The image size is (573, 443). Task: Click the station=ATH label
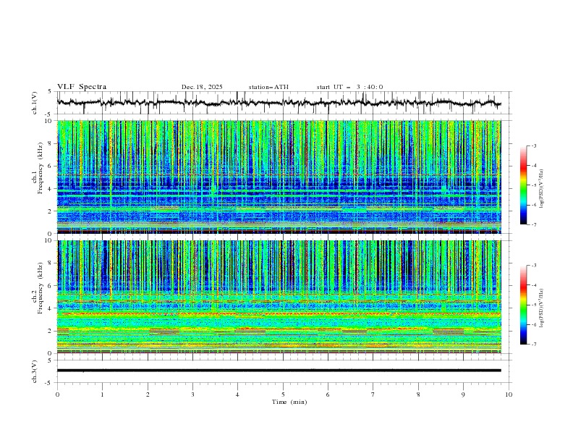268,87
